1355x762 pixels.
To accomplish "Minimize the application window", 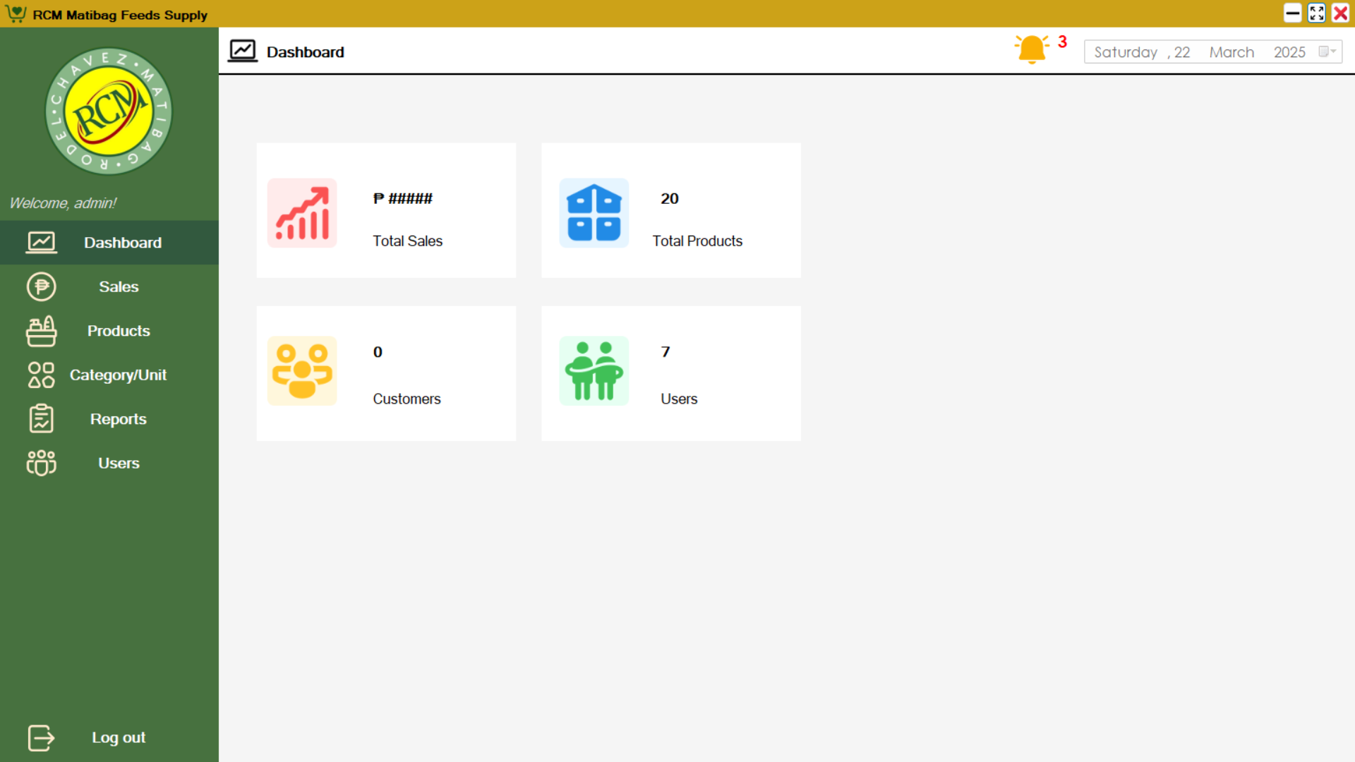I will (1292, 13).
